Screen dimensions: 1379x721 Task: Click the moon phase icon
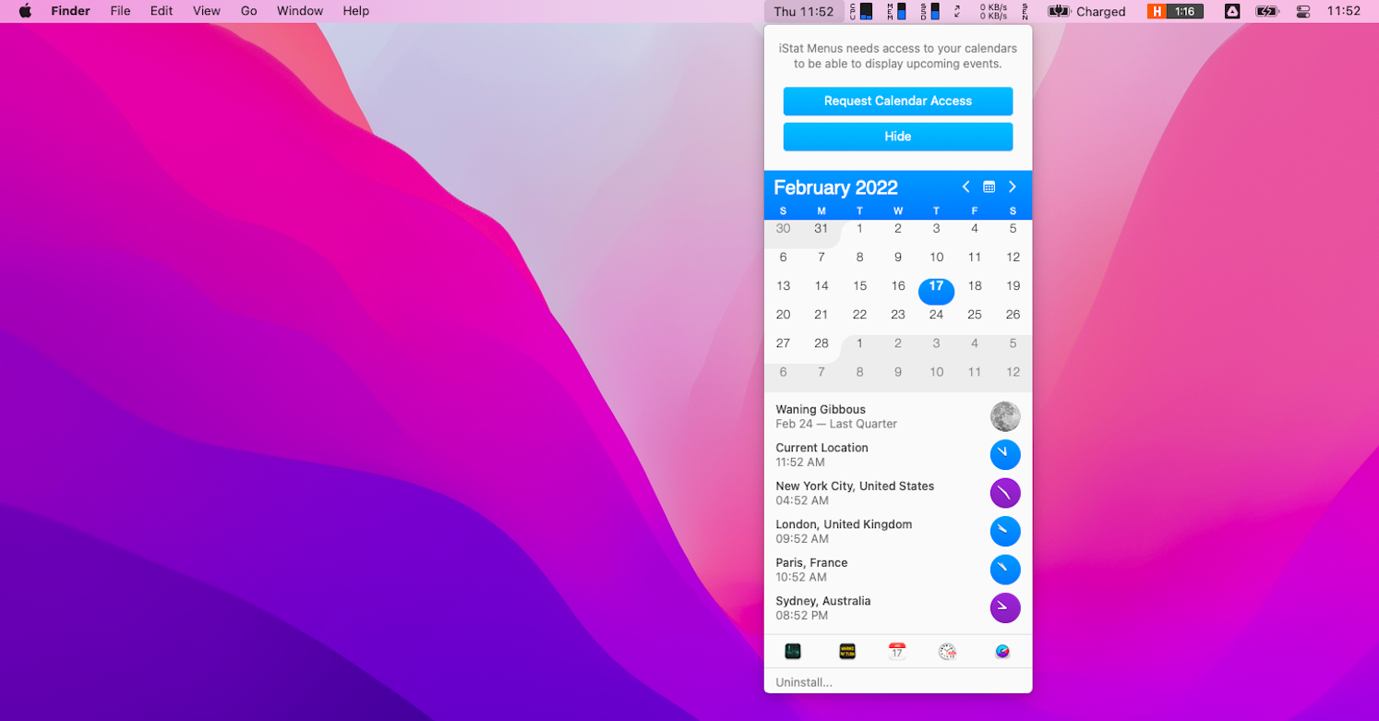[x=1005, y=416]
